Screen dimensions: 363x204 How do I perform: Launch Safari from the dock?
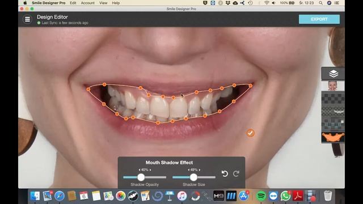[x=60, y=196]
